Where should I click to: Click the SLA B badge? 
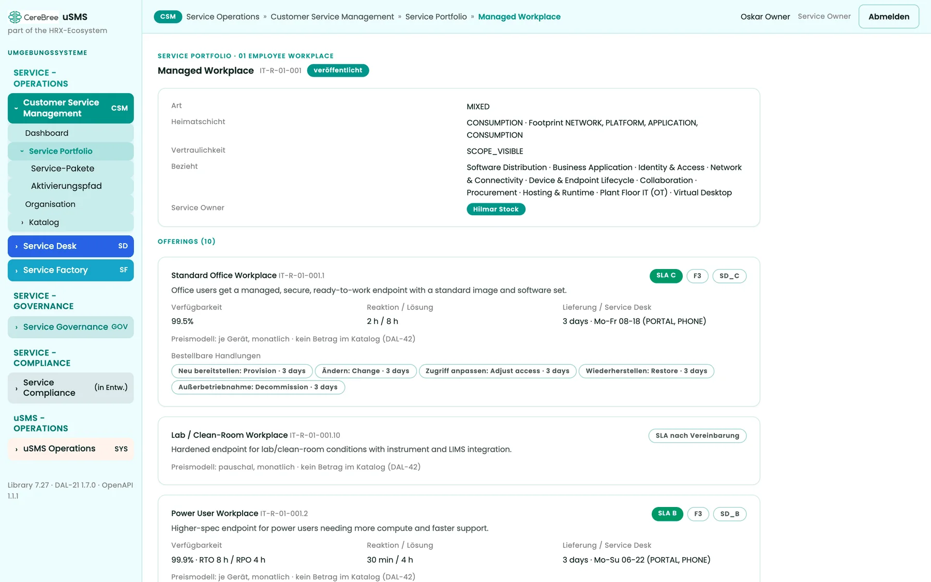[667, 514]
